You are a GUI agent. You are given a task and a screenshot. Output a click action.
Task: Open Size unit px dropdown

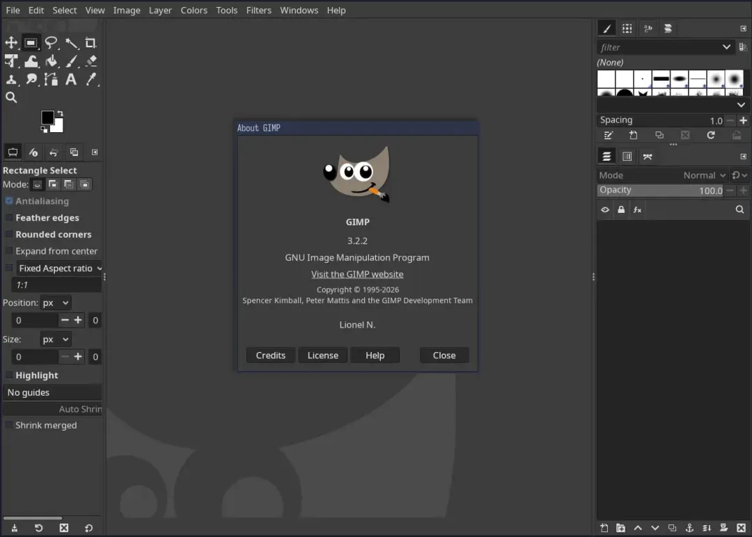56,339
